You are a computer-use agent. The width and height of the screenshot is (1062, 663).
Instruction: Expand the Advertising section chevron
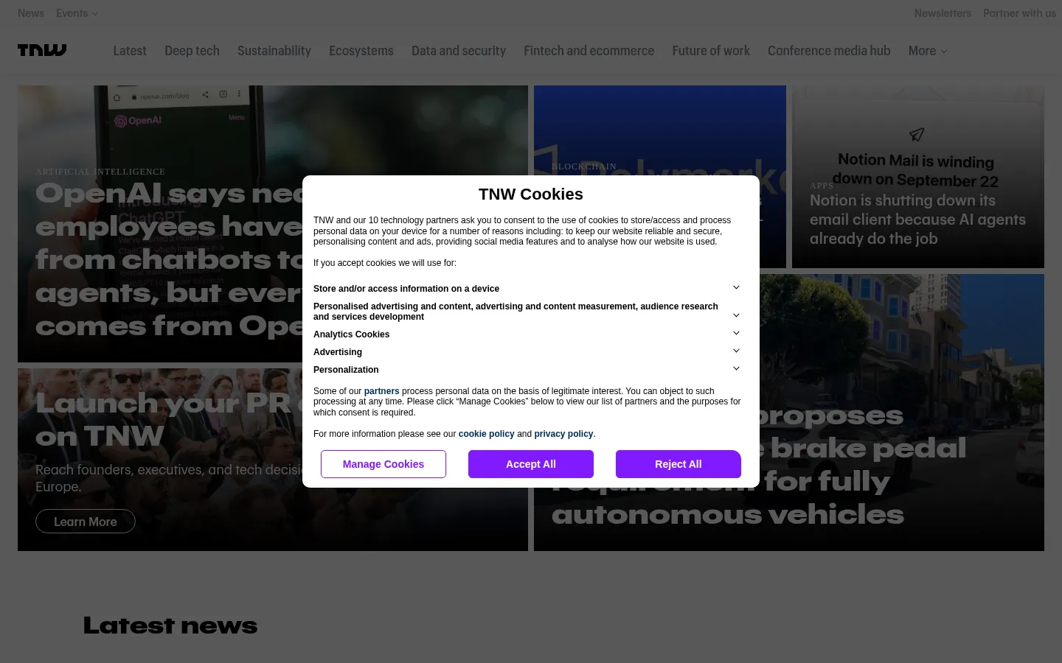(x=736, y=351)
